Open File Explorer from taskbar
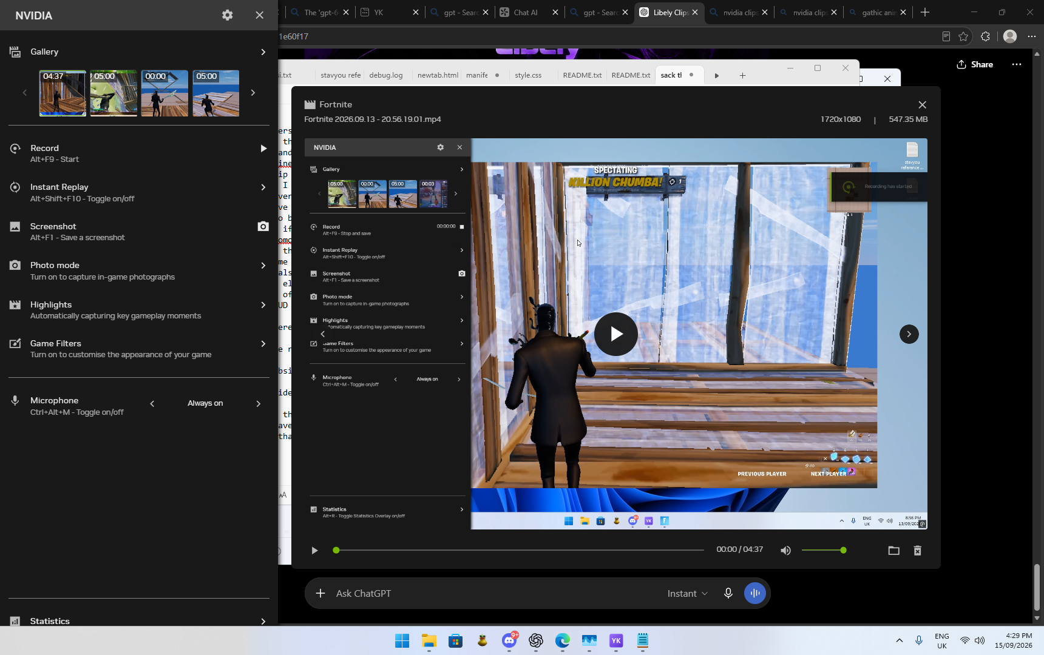 coord(429,640)
